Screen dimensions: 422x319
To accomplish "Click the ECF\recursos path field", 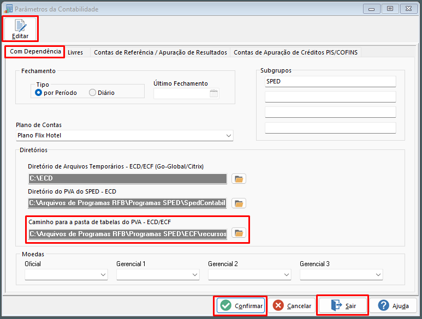I will 128,234.
